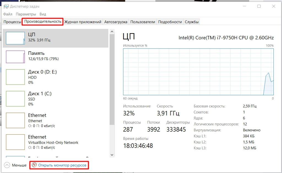282x173 pixels.
Task: Minimize the Диспетчер задач window
Action: pyautogui.click(x=245, y=6)
